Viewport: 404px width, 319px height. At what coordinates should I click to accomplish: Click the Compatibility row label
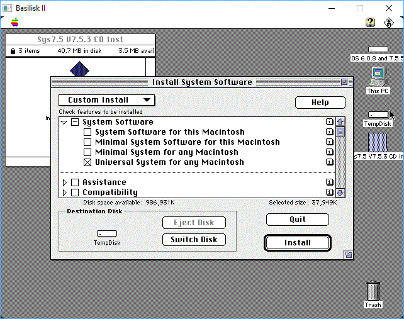pyautogui.click(x=110, y=193)
